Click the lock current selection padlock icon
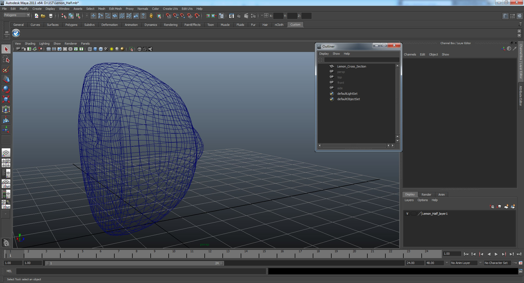The image size is (524, 283). 151,16
